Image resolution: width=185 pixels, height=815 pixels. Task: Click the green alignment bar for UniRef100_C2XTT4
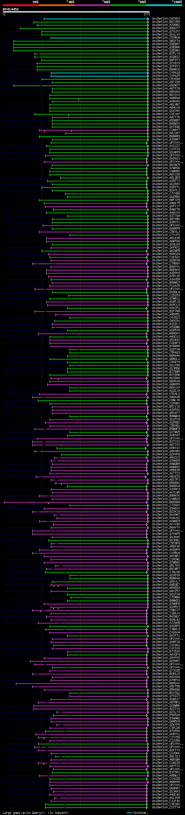(97, 807)
